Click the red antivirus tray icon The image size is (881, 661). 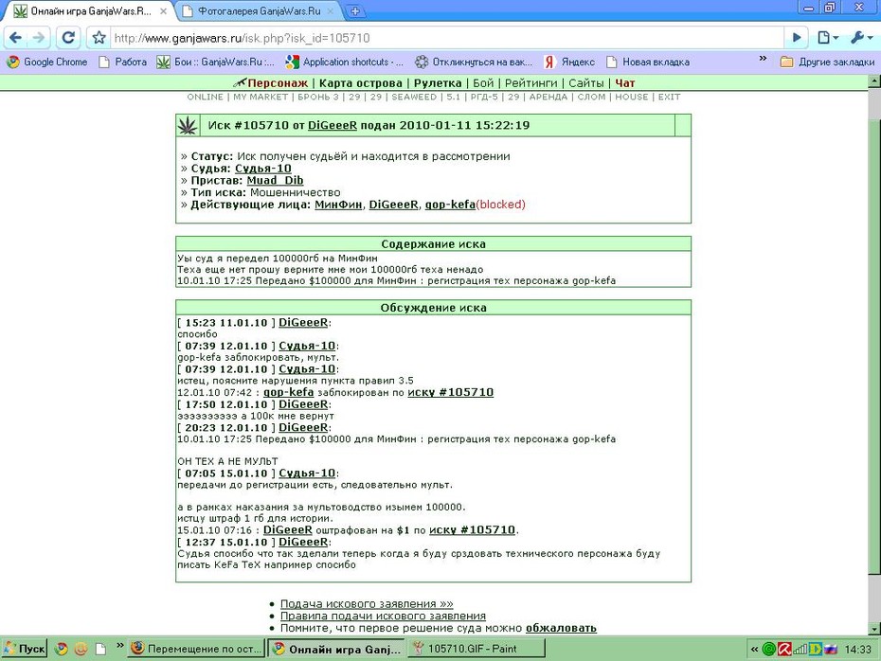point(784,650)
